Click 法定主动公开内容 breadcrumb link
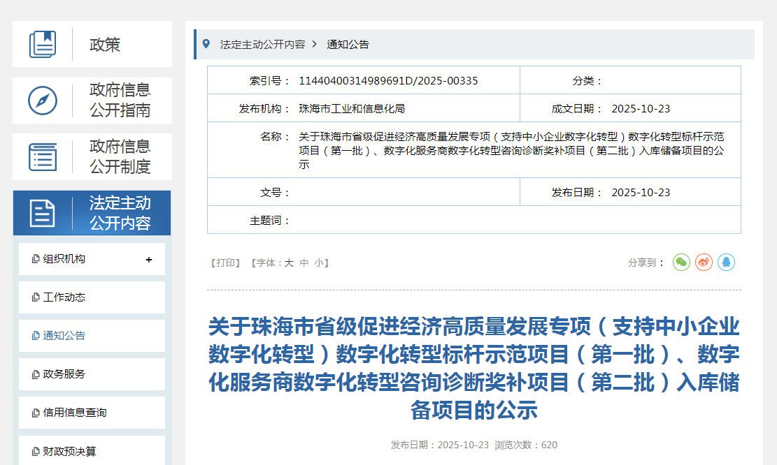The height and width of the screenshot is (465, 777). coord(262,44)
